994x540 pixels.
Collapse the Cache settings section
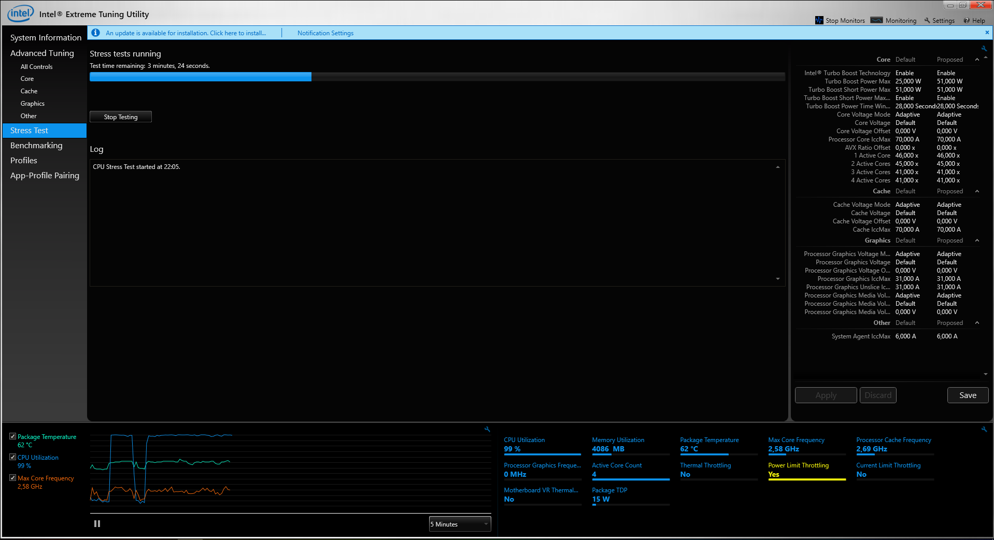pos(977,191)
